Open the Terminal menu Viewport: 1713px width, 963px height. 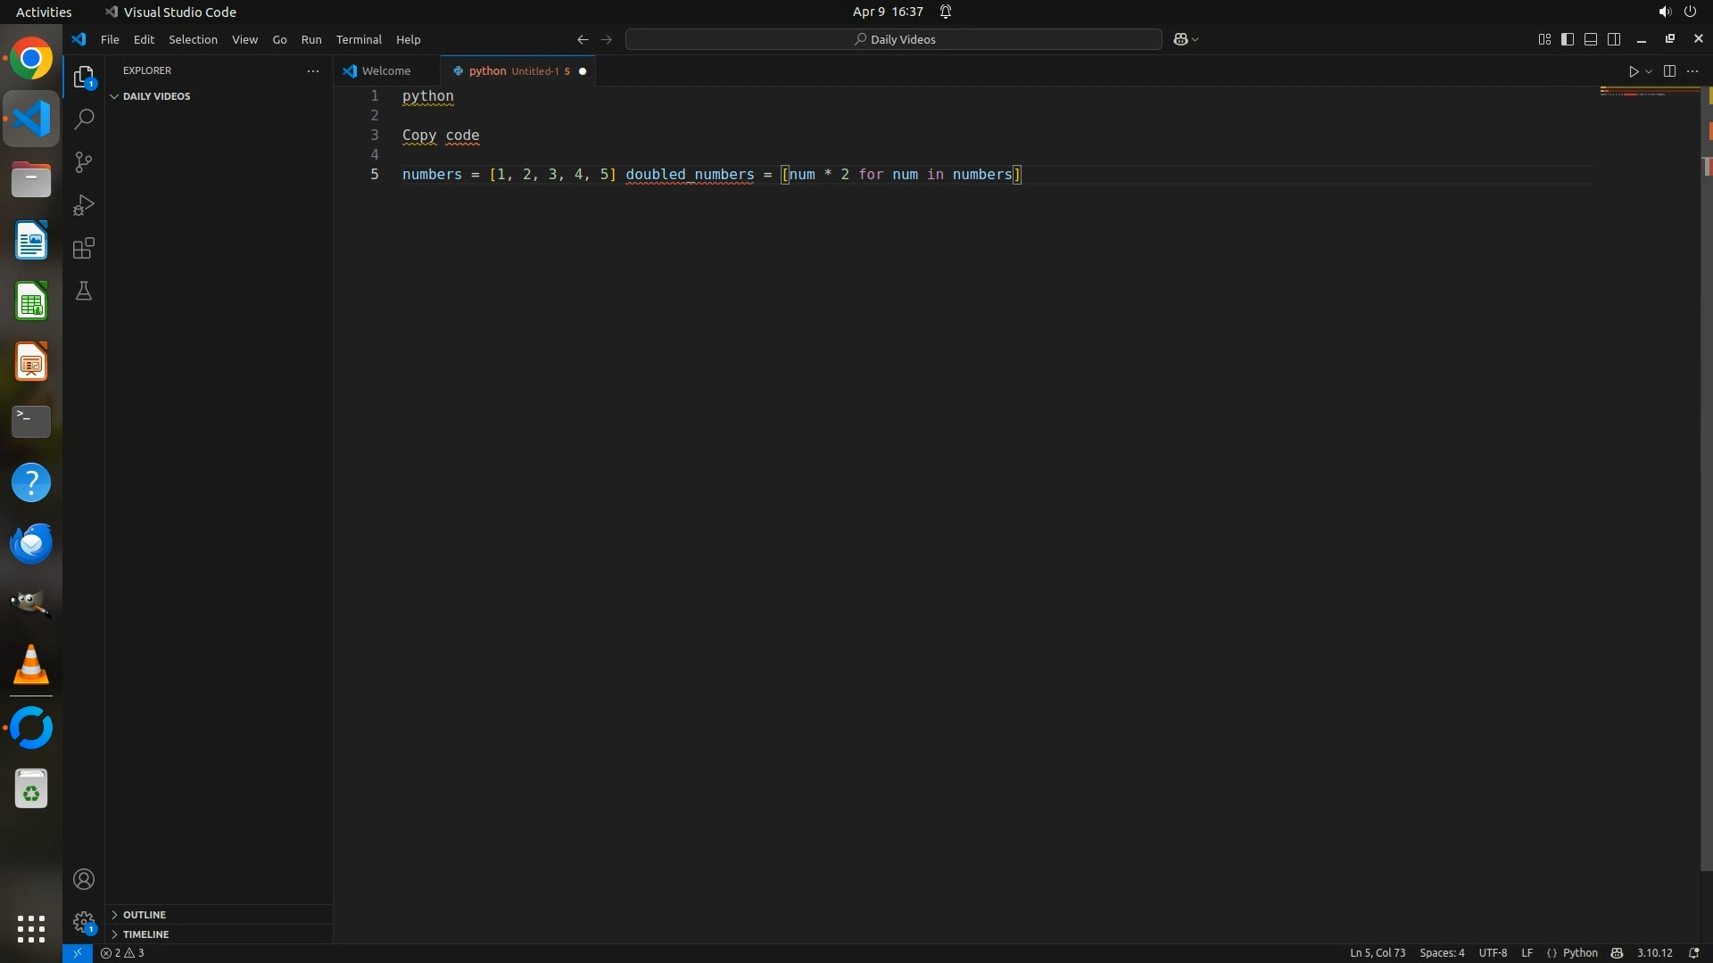pos(359,39)
